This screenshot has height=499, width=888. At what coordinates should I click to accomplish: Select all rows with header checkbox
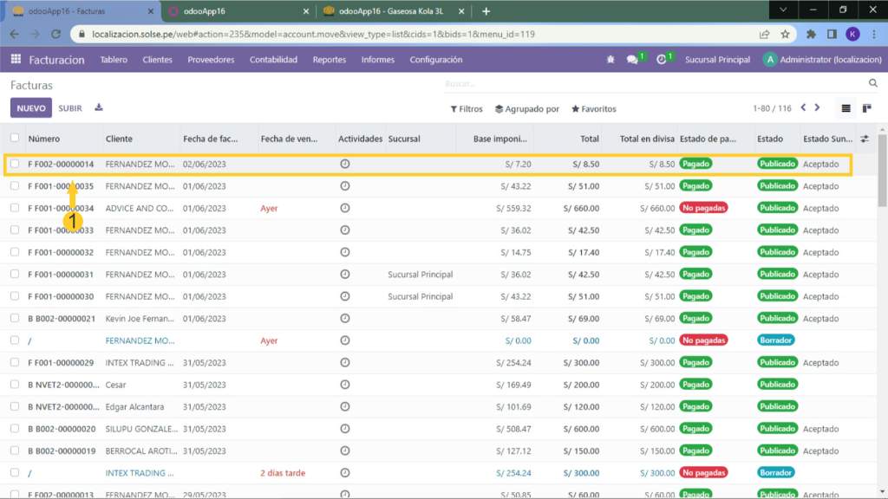point(15,139)
